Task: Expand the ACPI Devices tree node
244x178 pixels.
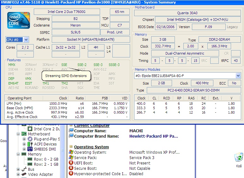Action: click(24, 144)
